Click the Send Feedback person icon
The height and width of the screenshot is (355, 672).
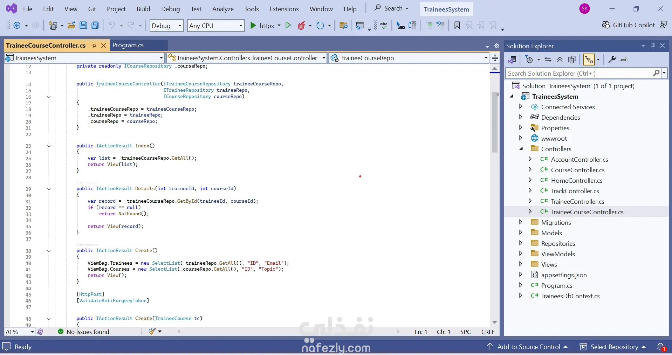click(x=663, y=25)
